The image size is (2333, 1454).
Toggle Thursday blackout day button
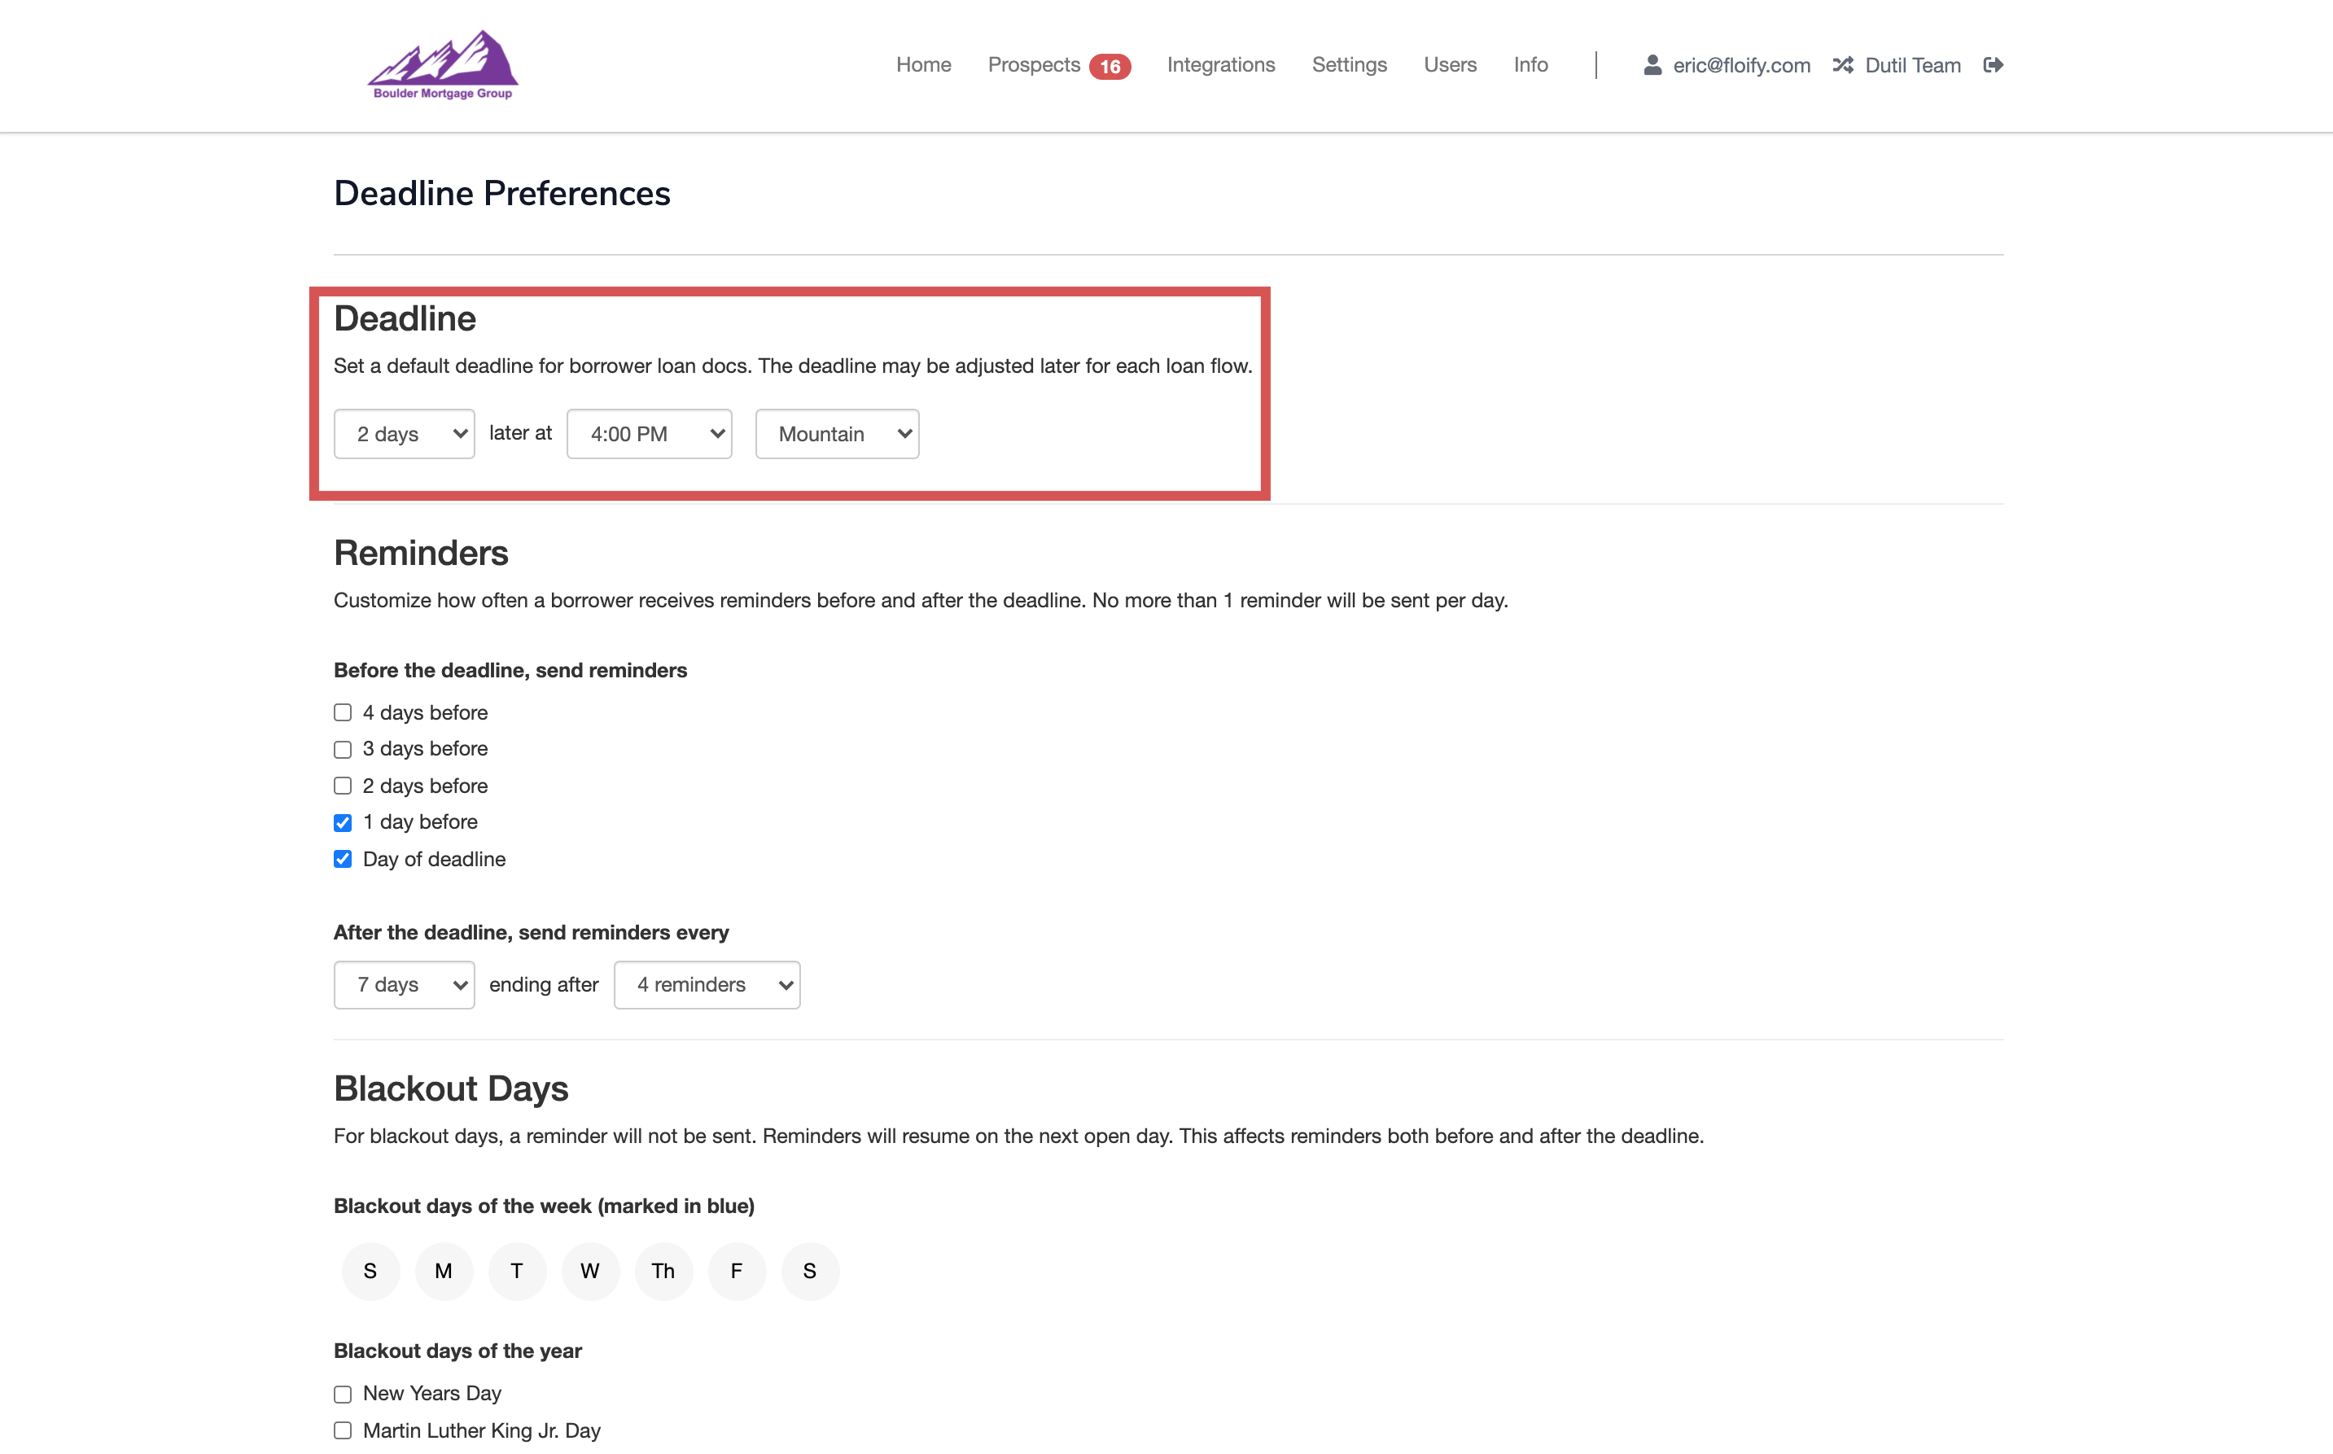tap(663, 1272)
